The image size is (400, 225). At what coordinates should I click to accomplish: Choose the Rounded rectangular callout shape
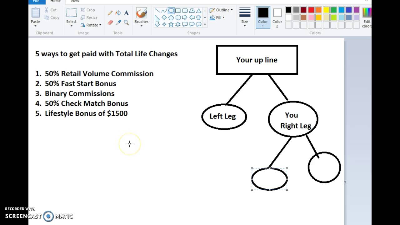click(185, 24)
